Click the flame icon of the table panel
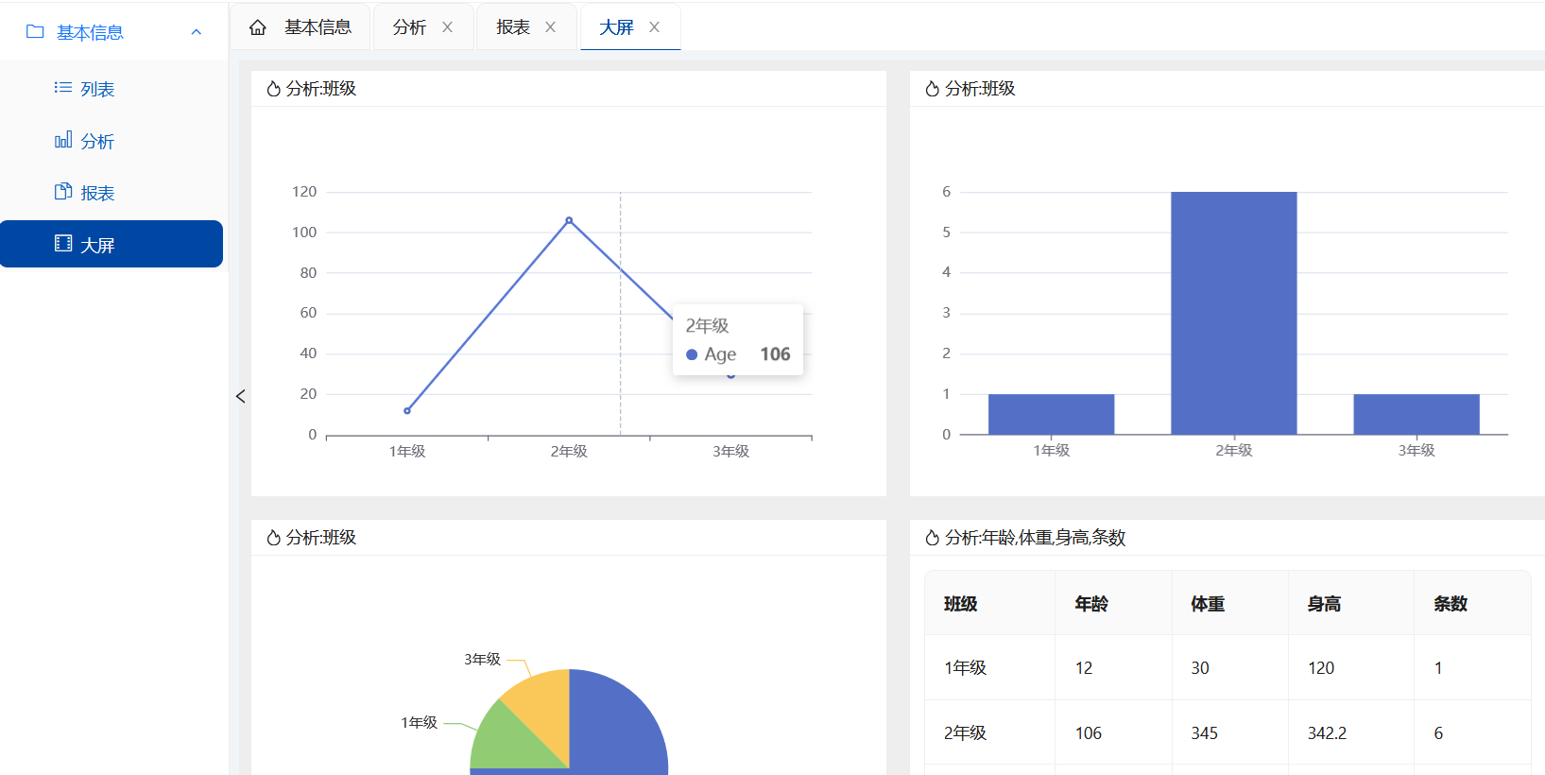The height and width of the screenshot is (775, 1545). click(x=932, y=538)
